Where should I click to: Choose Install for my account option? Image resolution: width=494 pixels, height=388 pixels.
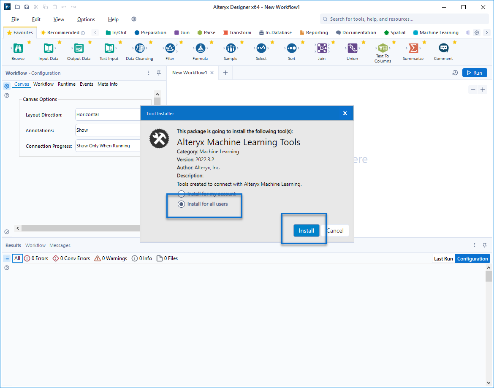(x=182, y=194)
